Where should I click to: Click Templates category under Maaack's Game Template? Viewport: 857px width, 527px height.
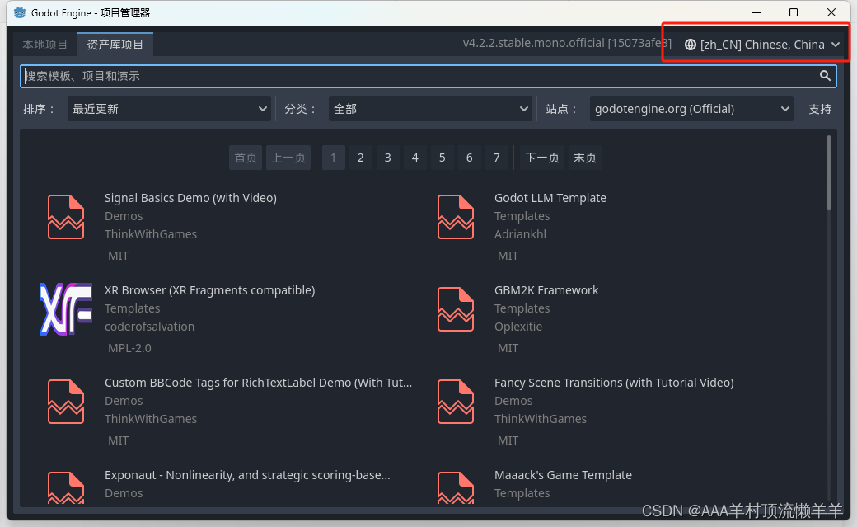tap(522, 494)
